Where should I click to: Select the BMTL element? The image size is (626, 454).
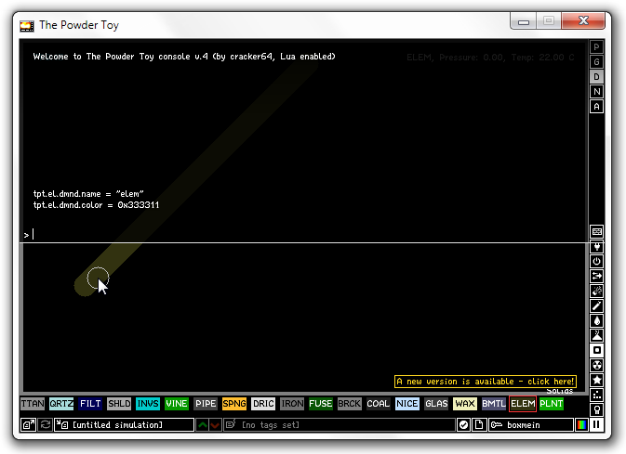pyautogui.click(x=494, y=404)
